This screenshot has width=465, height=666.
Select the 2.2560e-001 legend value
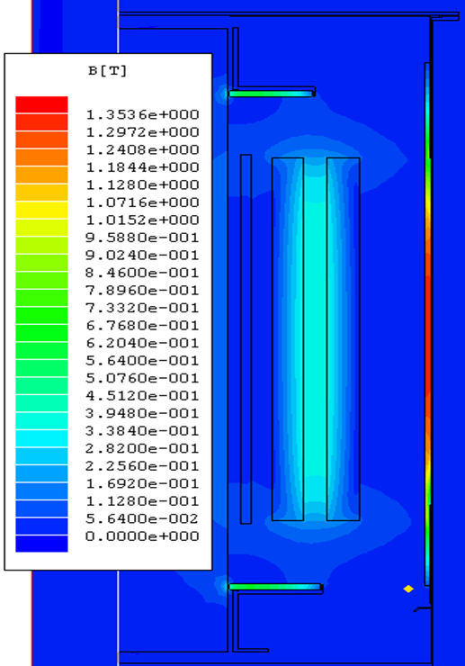(143, 466)
